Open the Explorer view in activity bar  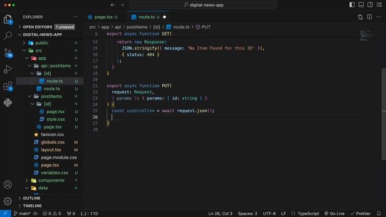pos(8,19)
